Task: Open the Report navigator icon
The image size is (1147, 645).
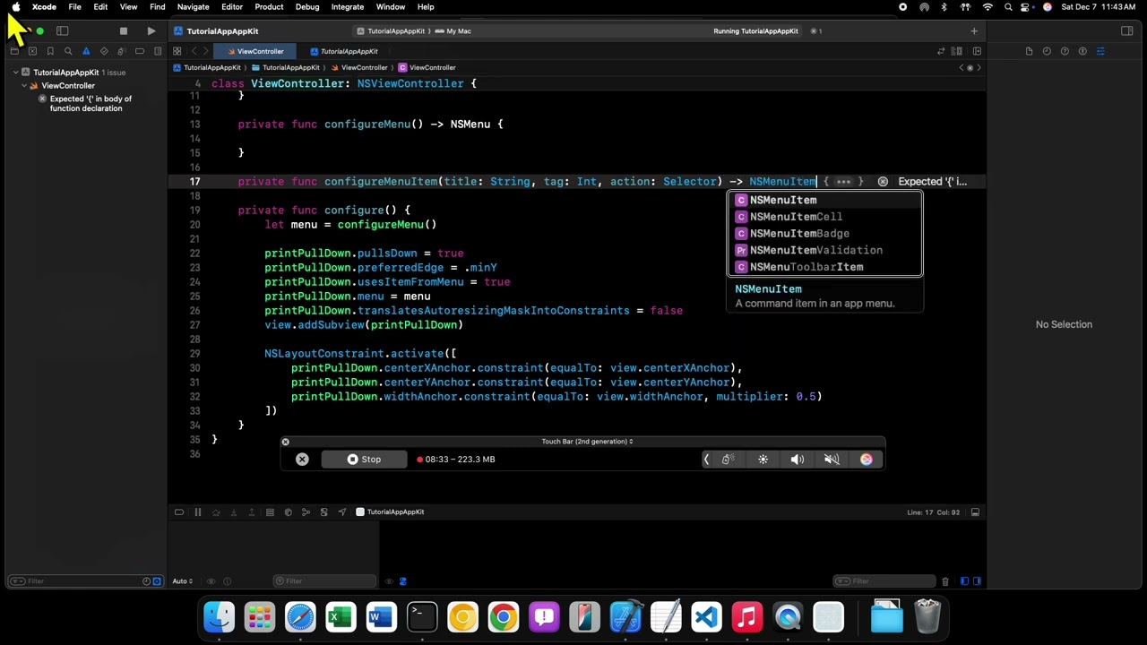Action: point(158,51)
